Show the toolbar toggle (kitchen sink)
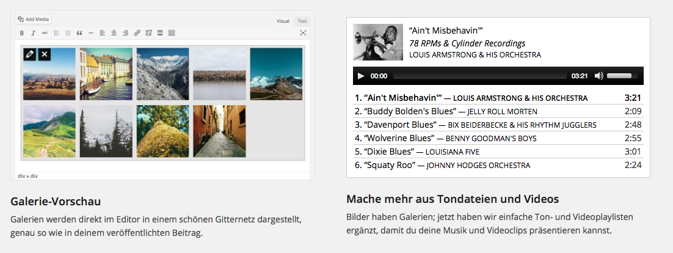This screenshot has height=253, width=673. pyautogui.click(x=172, y=33)
